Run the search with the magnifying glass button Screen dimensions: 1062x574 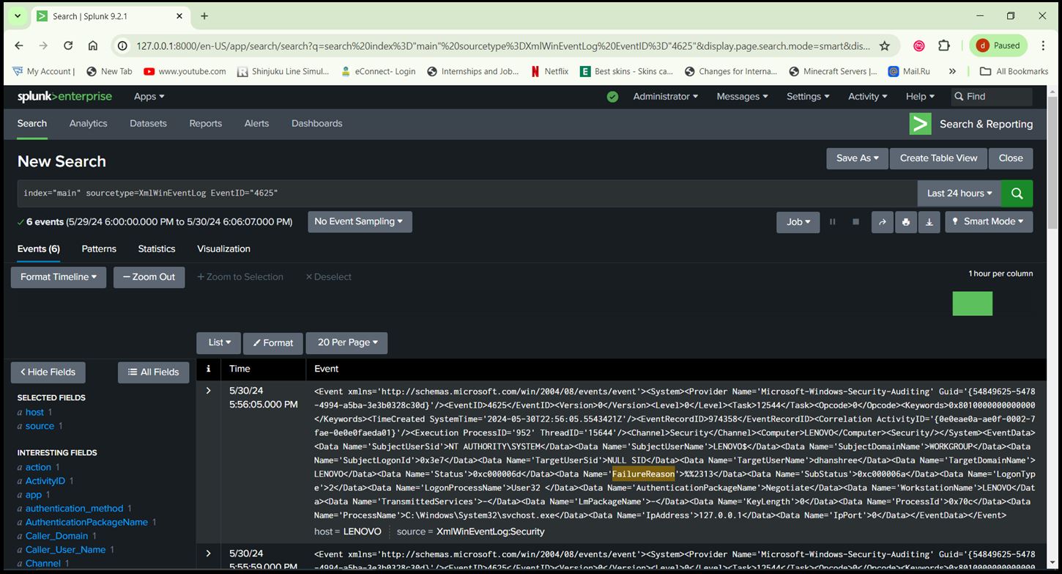(1017, 193)
